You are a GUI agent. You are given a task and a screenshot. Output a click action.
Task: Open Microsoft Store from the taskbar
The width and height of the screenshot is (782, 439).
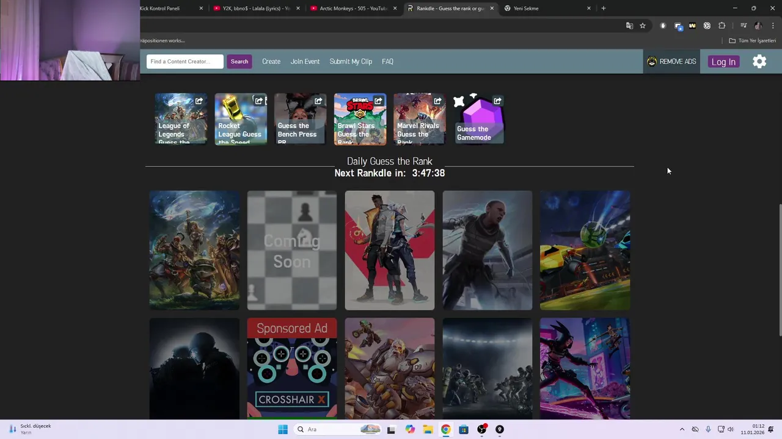pos(464,429)
